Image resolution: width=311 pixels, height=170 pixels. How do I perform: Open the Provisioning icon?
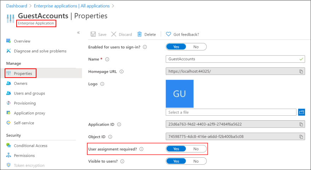(8, 103)
